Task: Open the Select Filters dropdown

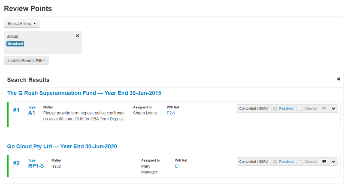Action: click(x=21, y=24)
